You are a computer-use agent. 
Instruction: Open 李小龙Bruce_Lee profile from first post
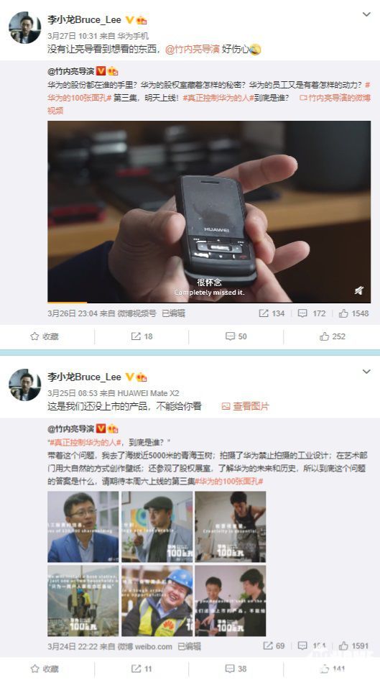pos(84,20)
